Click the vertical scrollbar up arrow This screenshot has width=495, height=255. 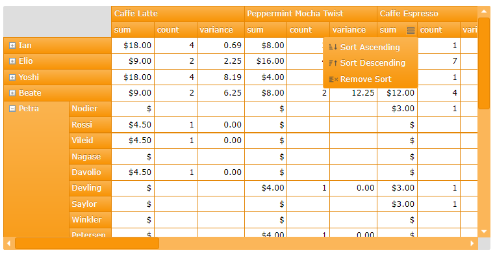click(x=484, y=12)
